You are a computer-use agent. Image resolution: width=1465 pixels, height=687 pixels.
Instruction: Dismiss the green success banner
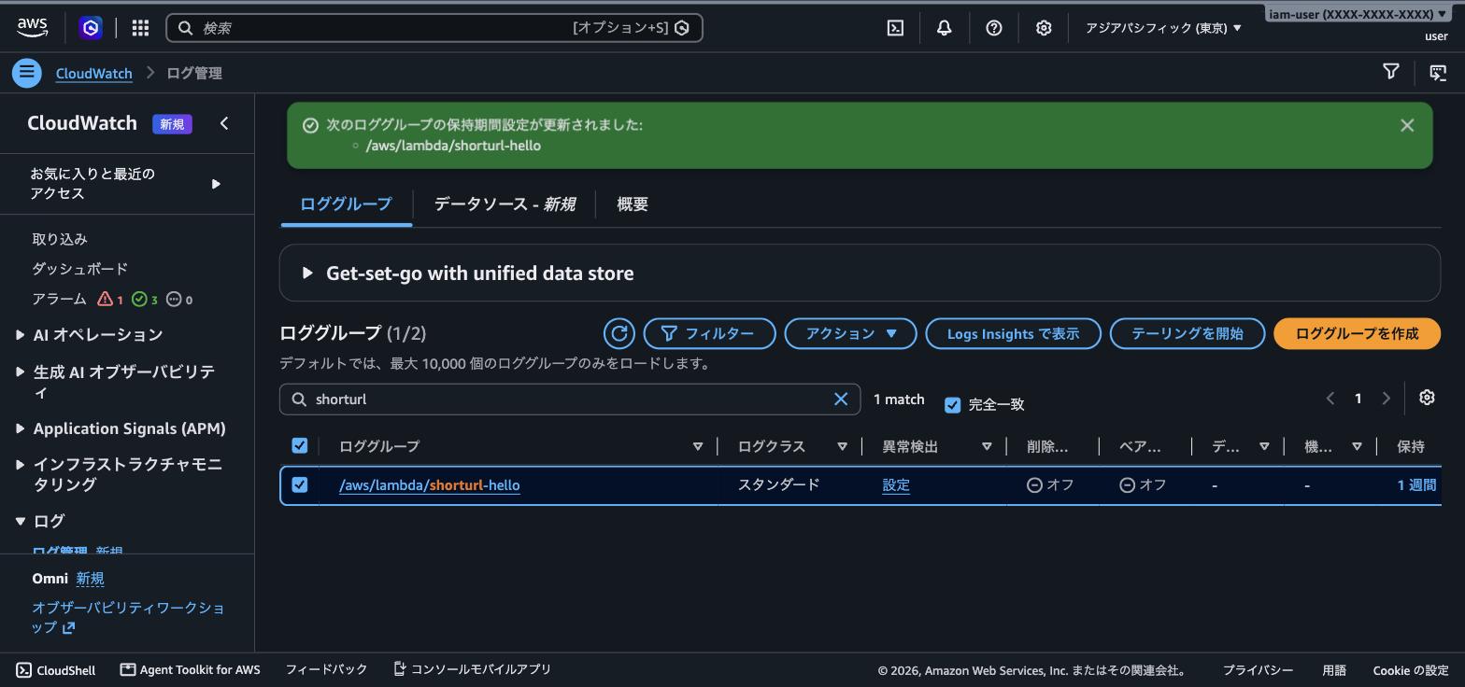click(1407, 125)
